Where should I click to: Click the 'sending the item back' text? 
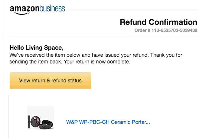tap(36, 62)
